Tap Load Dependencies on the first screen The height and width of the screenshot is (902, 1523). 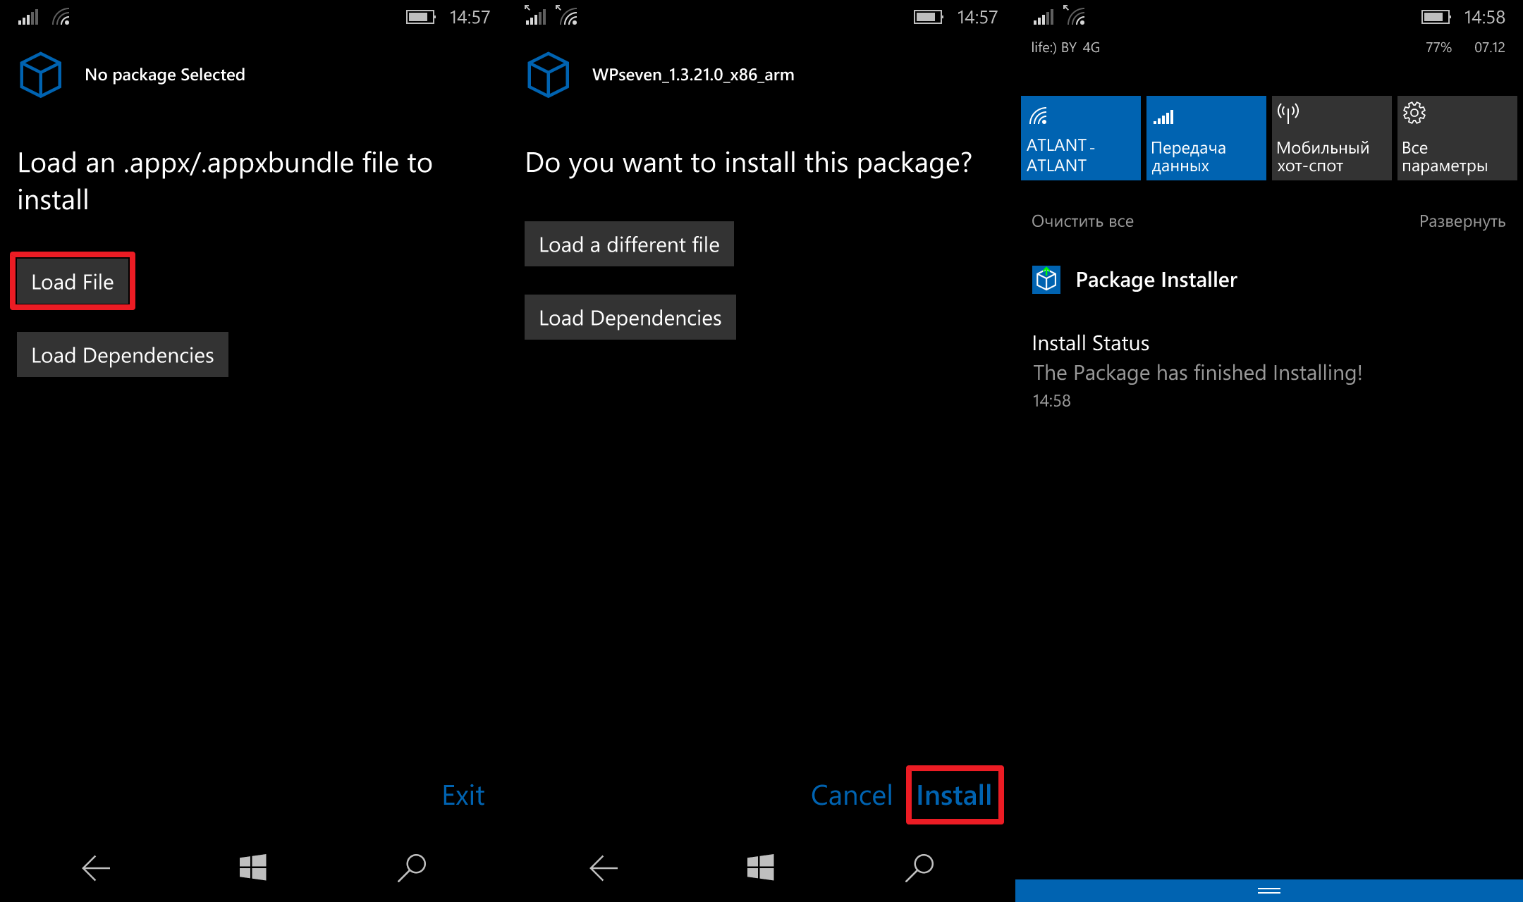click(123, 354)
